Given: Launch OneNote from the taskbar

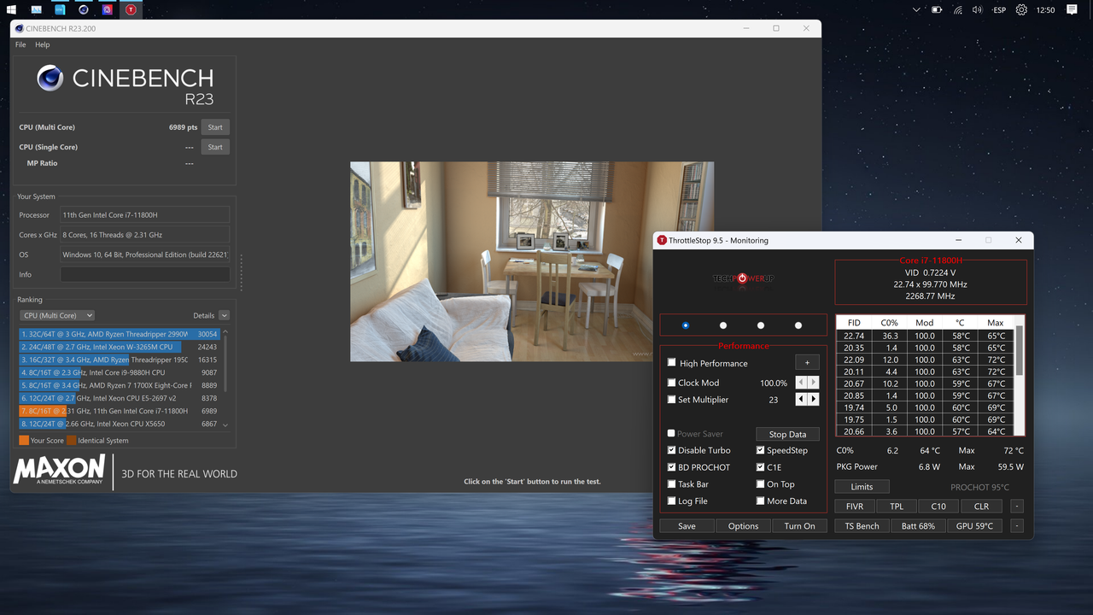Looking at the screenshot, I should [59, 9].
